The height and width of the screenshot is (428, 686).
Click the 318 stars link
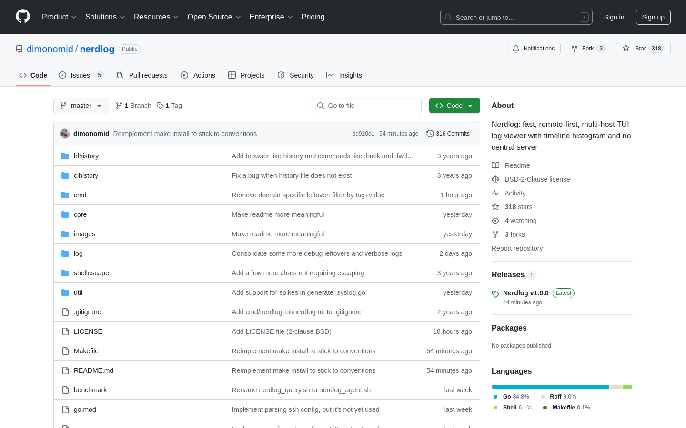518,207
